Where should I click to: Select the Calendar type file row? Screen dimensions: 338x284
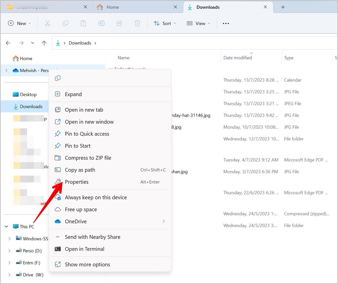[x=255, y=80]
